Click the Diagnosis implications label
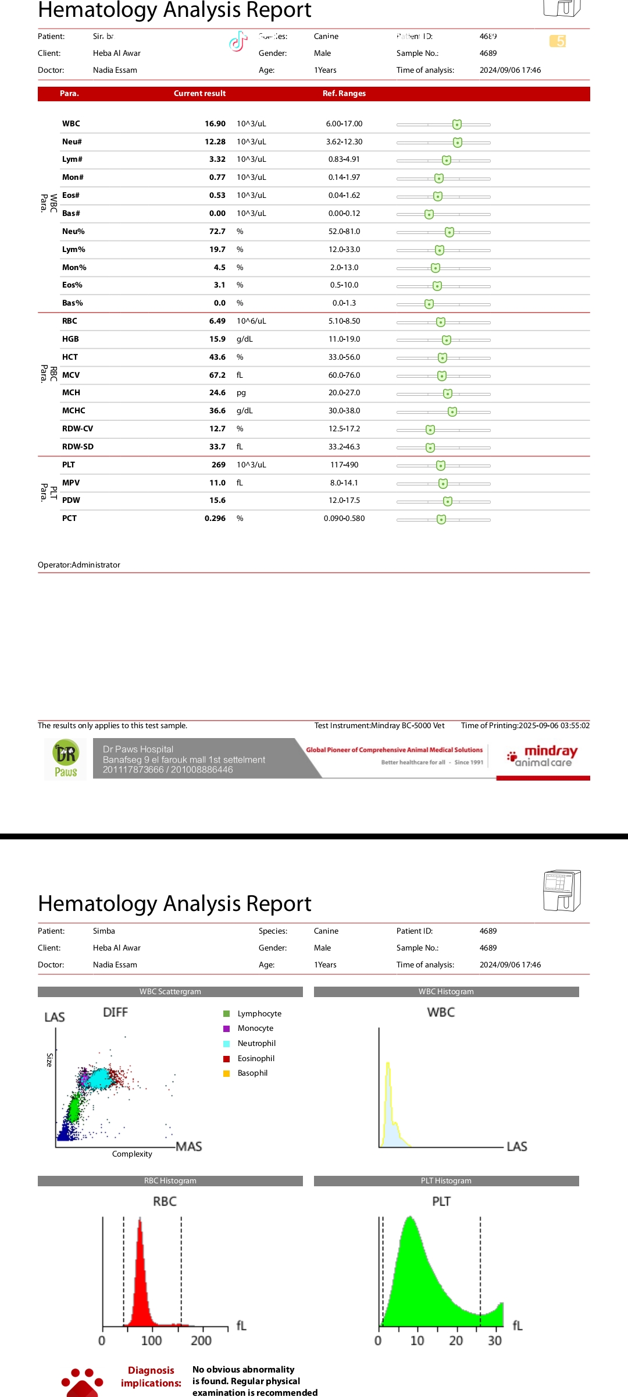The width and height of the screenshot is (628, 1397). click(151, 1377)
